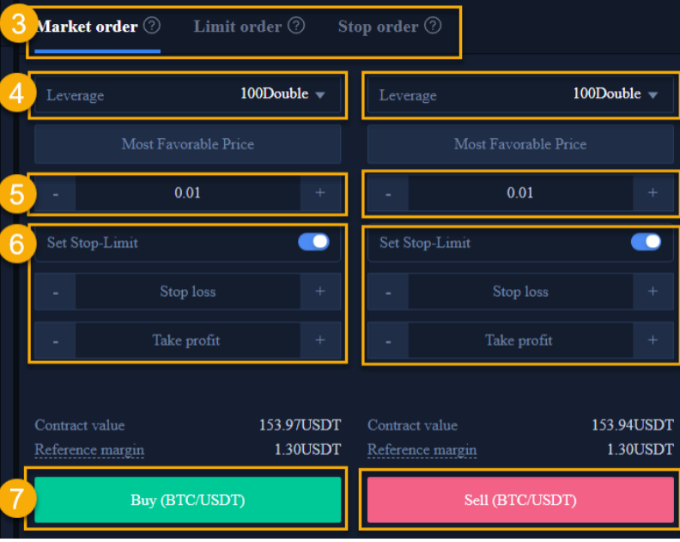The image size is (680, 542).
Task: Click buy-side Reference margin link
Action: pyautogui.click(x=89, y=449)
